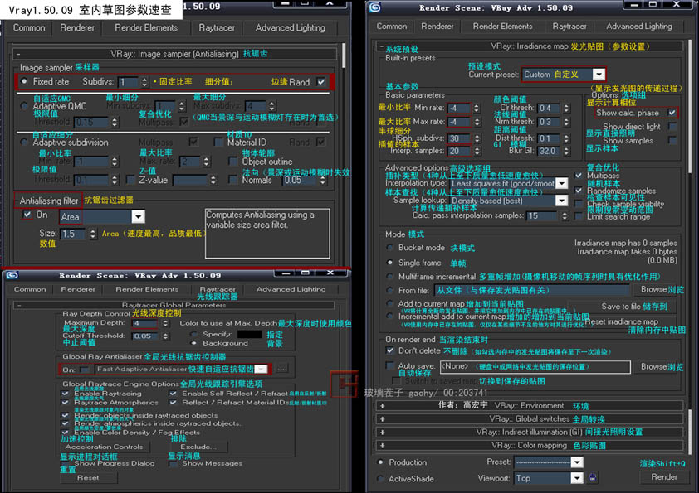Toggle the Rand checkbox for Fixed rate
This screenshot has height=493, width=699.
click(x=321, y=82)
